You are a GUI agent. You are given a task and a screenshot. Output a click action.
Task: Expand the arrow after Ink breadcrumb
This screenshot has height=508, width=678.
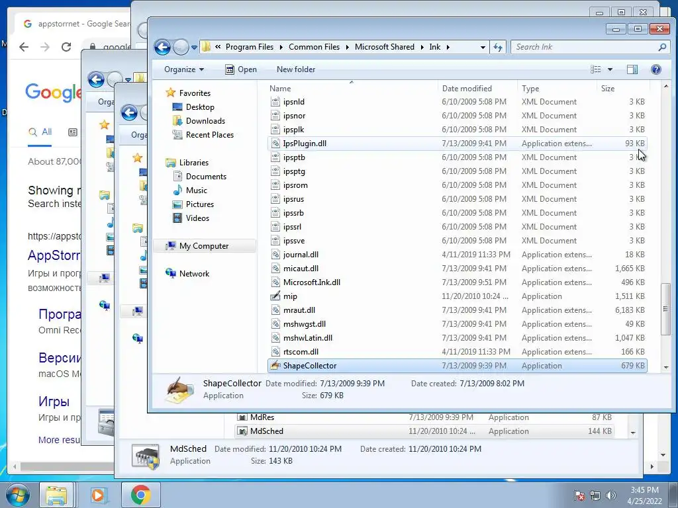(x=448, y=47)
